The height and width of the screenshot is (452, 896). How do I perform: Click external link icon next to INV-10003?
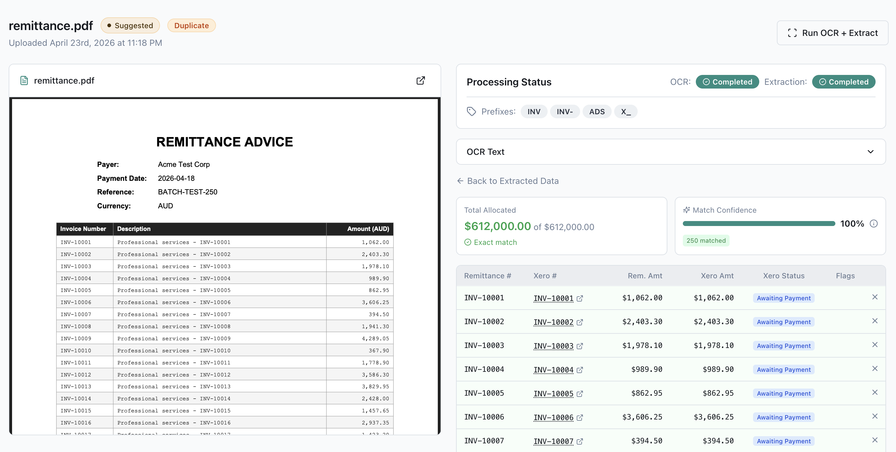580,346
